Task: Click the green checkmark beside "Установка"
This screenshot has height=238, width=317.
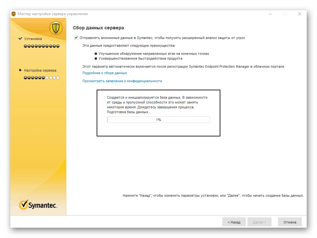Action: (20, 38)
